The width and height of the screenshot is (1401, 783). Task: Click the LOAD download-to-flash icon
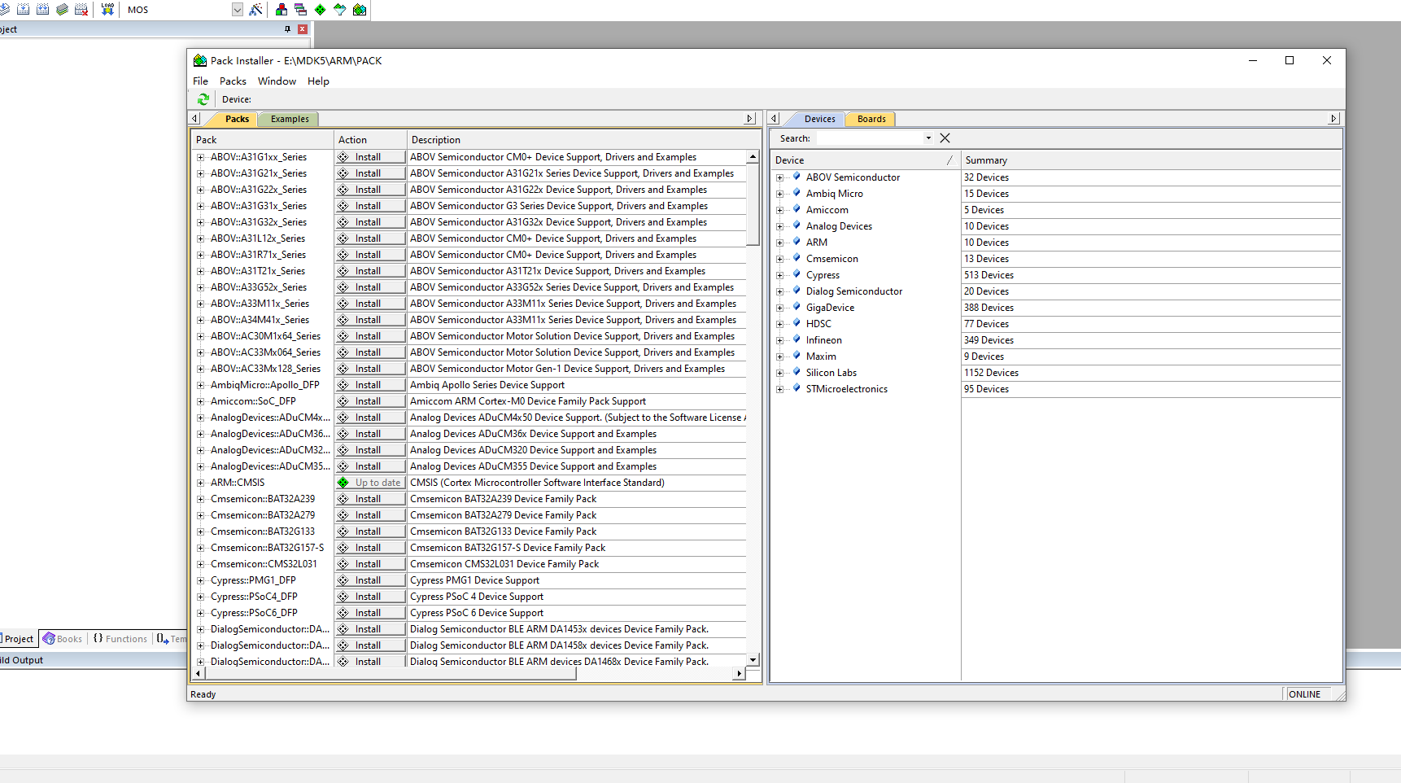pos(107,10)
